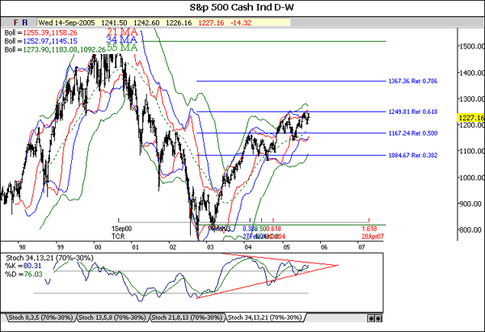This screenshot has width=485, height=332.
Task: Click the open value 1241.50 in the header
Action: 114,23
